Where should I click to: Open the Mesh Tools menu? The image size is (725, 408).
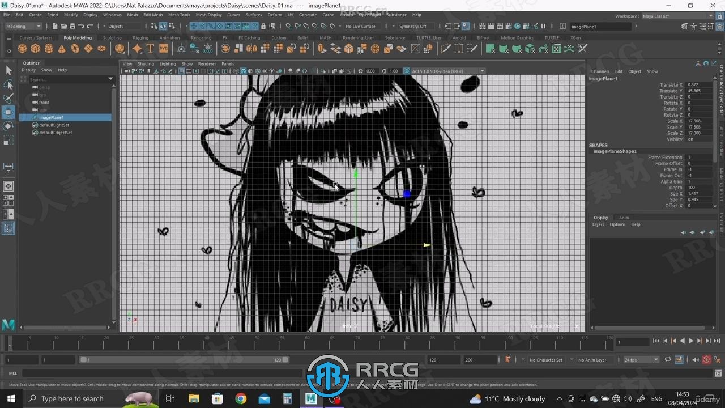click(x=179, y=15)
